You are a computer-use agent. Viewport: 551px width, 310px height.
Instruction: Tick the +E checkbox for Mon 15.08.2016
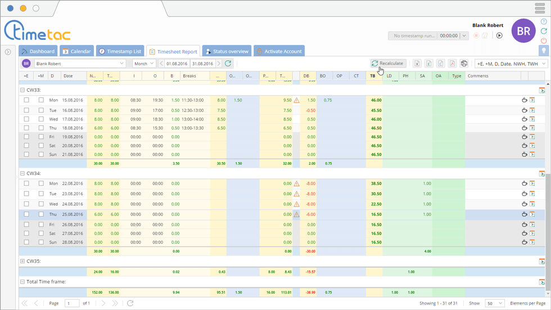click(x=26, y=100)
